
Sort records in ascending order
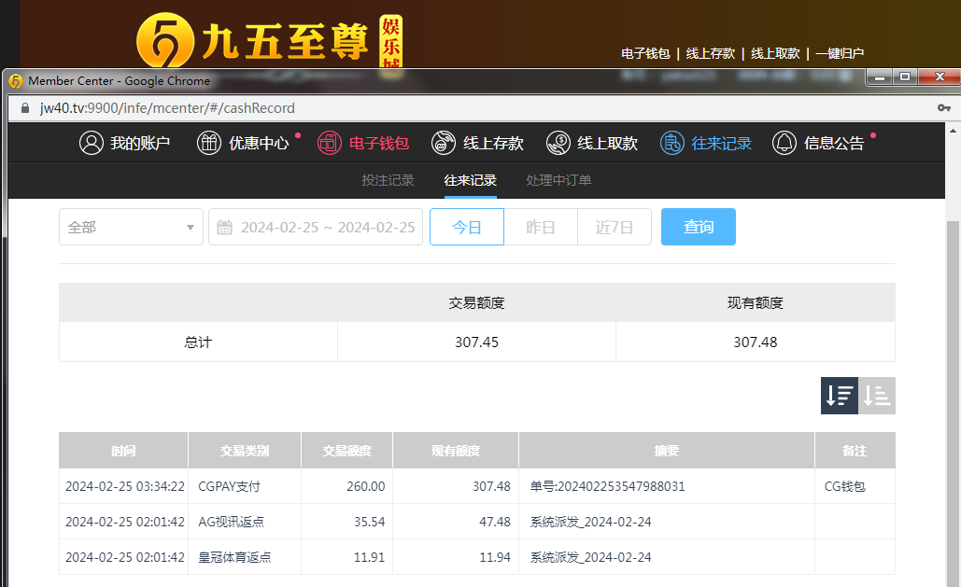tap(877, 396)
